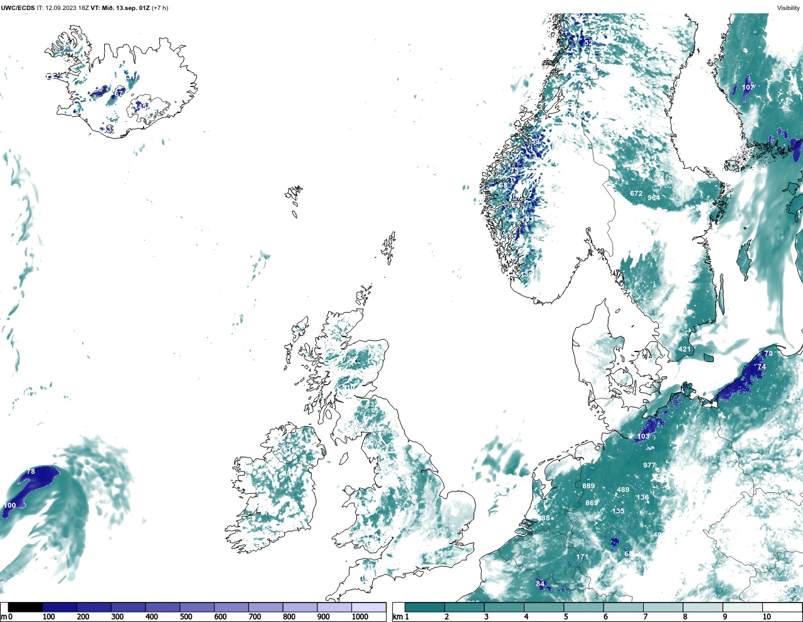Viewport: 803px width, 622px height.
Task: Click the '5' tick label in km legend
Action: pos(566,617)
